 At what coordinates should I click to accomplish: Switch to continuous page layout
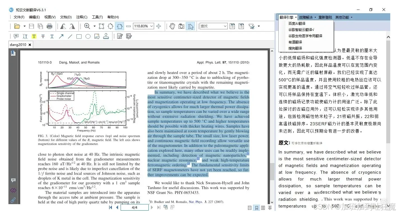256,208
